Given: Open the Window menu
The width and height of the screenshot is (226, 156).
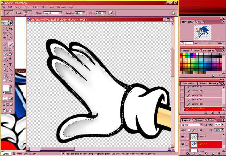Looking at the screenshot, I should tap(61, 7).
